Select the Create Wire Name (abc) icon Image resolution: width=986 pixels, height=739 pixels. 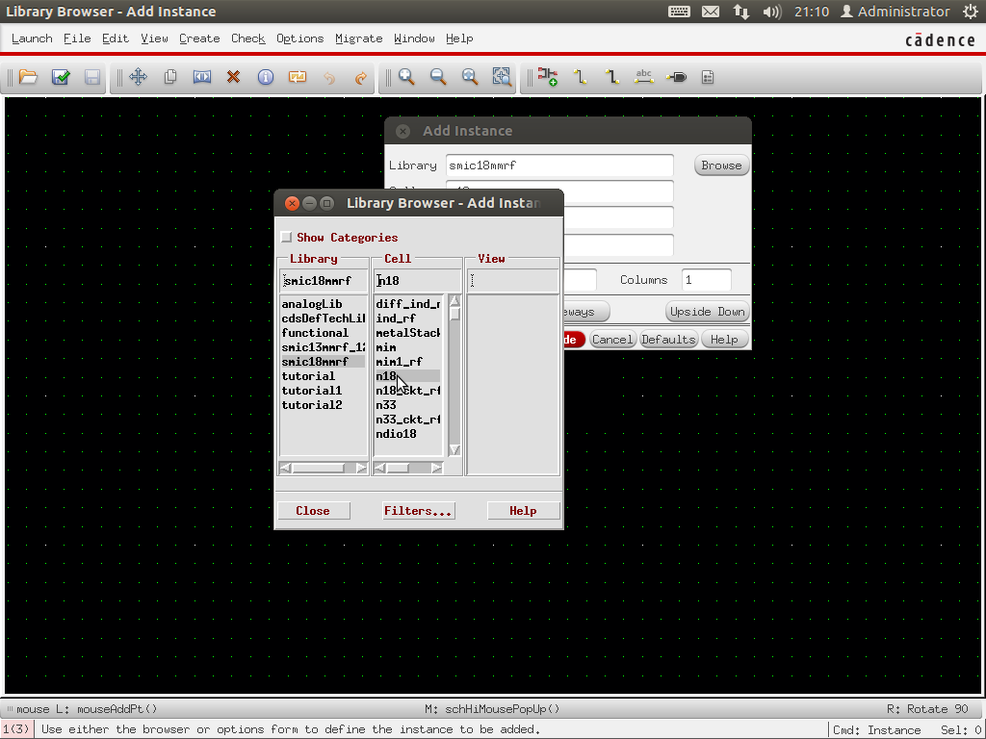pos(644,77)
